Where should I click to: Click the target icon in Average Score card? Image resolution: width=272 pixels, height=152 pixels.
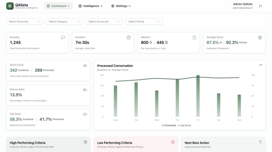tap(260, 37)
